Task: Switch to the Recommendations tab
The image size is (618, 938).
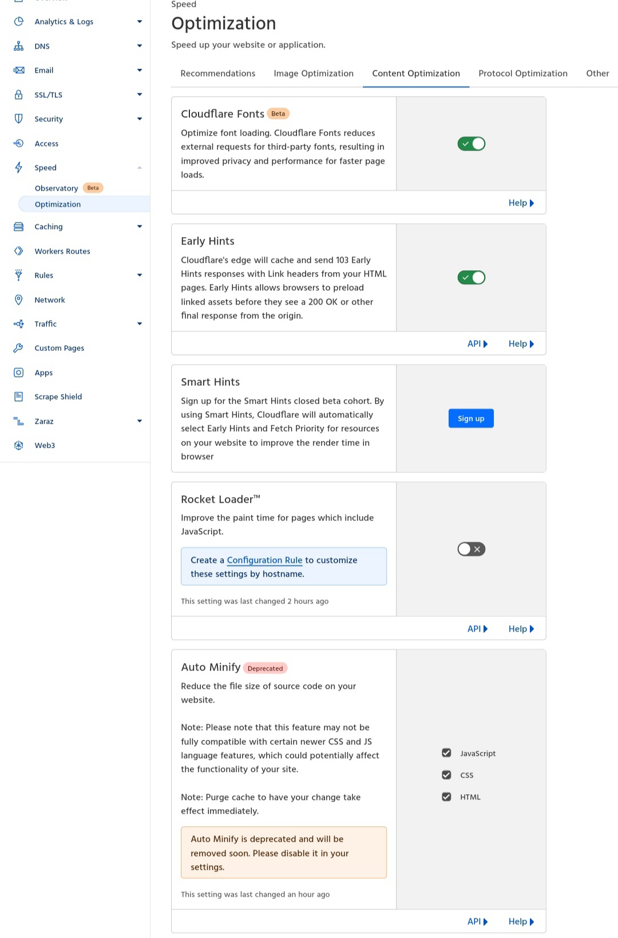Action: (x=218, y=73)
